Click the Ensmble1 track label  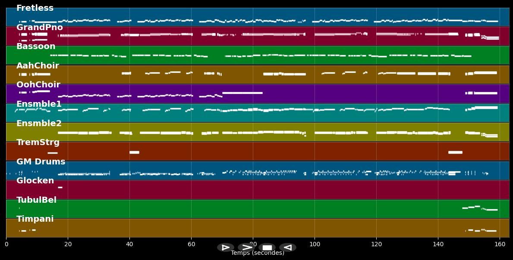pyautogui.click(x=39, y=104)
